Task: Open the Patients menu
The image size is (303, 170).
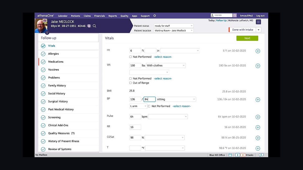Action: 75,16
